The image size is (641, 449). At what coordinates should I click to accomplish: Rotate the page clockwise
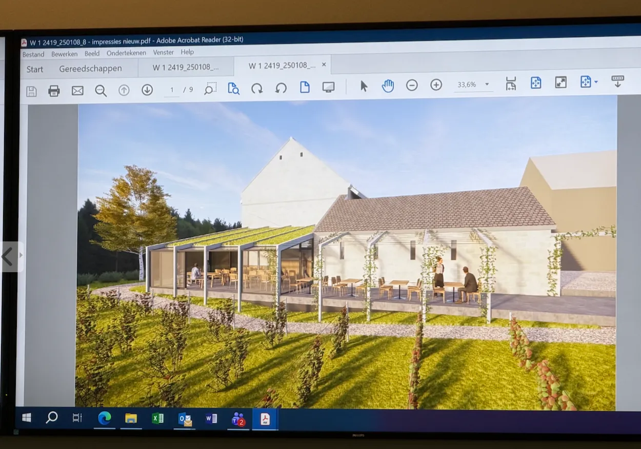(x=257, y=88)
